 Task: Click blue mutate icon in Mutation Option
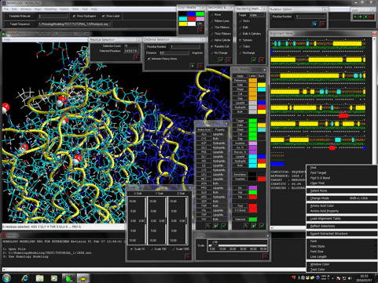point(314,24)
